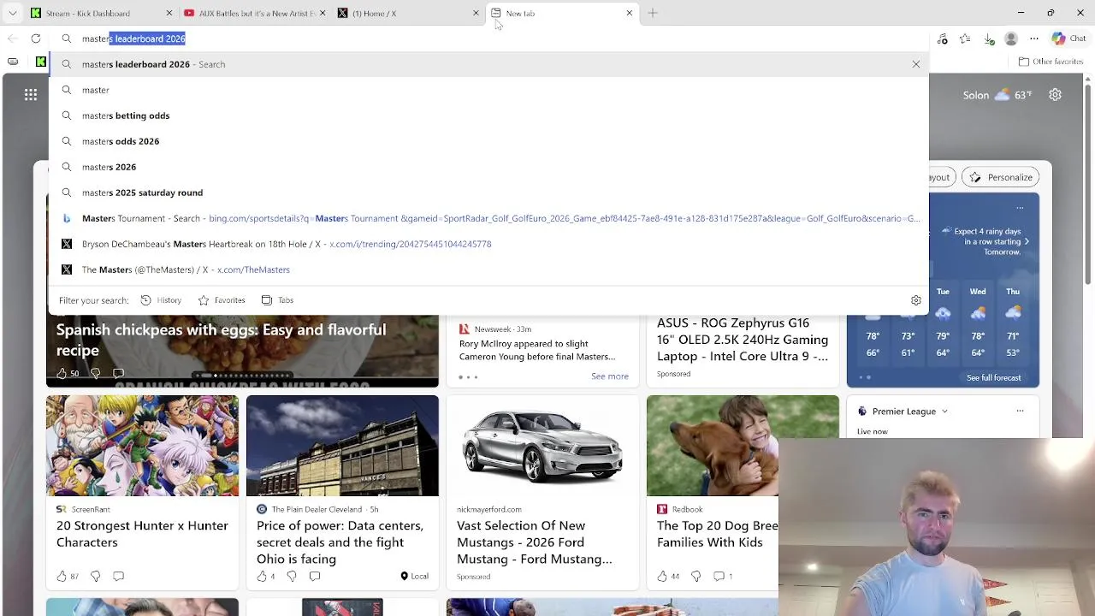Open Other favorites folder

coord(1051,62)
